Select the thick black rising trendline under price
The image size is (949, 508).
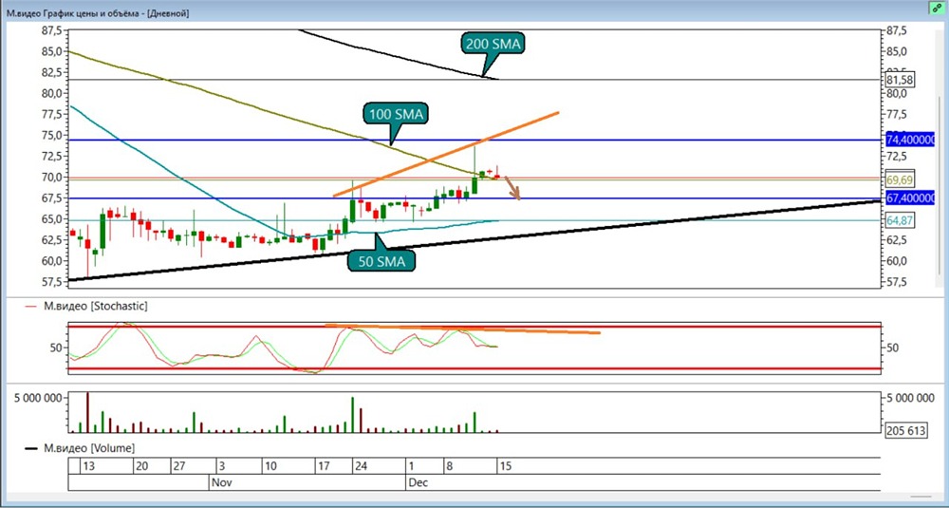474,240
